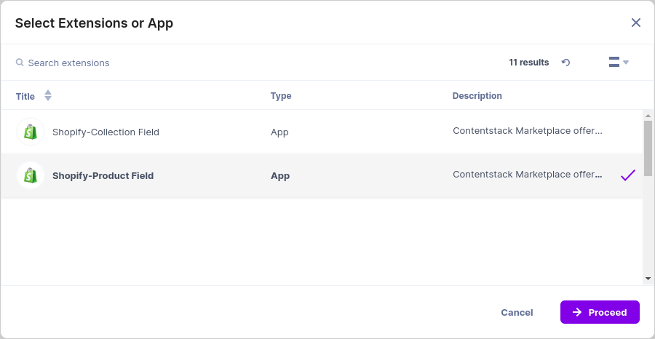655x339 pixels.
Task: Click the row density view icon
Action: pyautogui.click(x=614, y=63)
